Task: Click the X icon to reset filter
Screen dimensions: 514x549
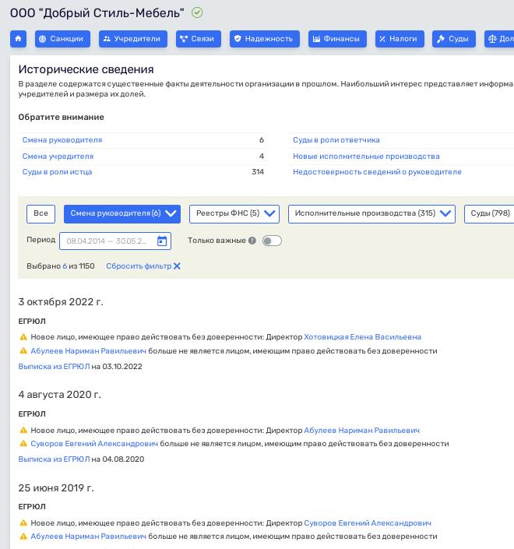Action: tap(177, 266)
